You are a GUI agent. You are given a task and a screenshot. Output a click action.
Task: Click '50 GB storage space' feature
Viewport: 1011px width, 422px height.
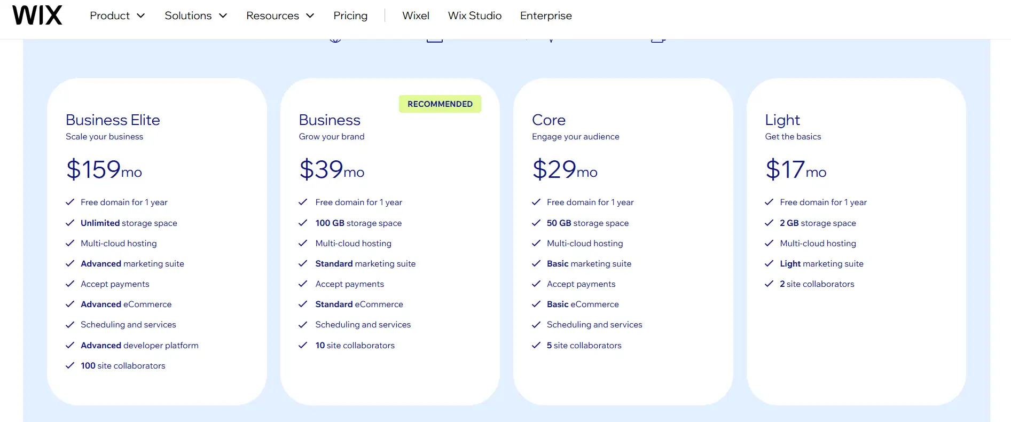(587, 223)
